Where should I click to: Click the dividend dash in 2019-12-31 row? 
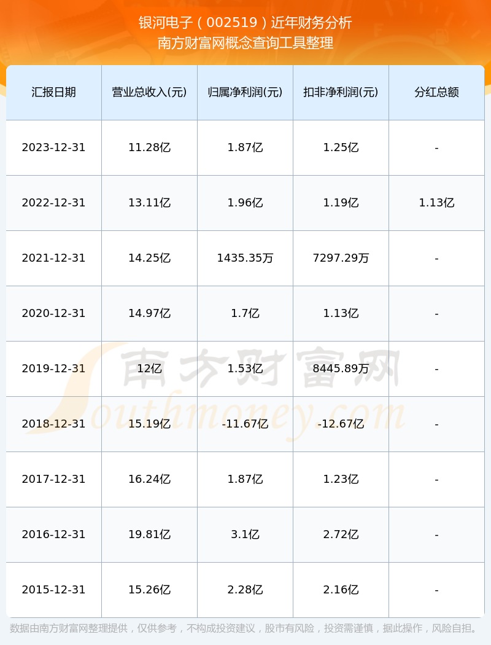(437, 369)
